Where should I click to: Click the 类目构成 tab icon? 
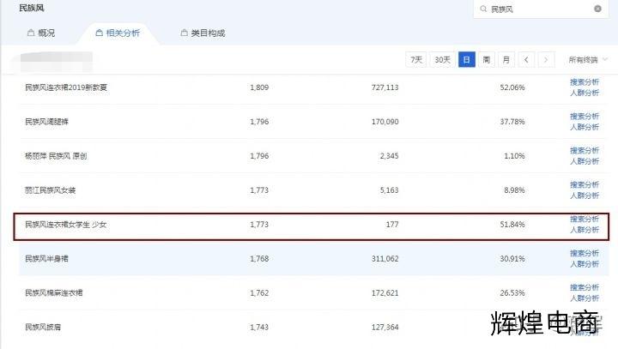[184, 33]
